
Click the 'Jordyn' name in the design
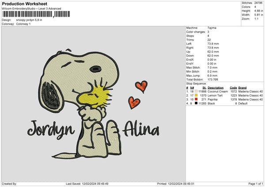coord(51,130)
